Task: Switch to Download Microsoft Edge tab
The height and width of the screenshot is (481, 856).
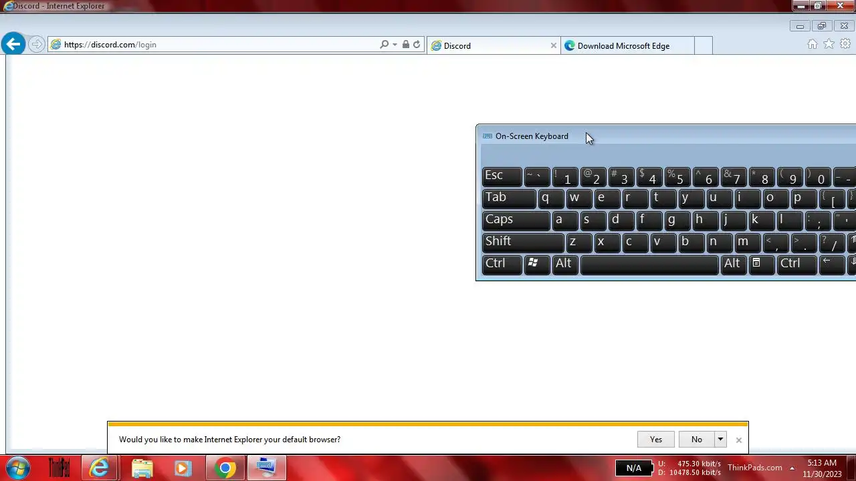Action: pyautogui.click(x=627, y=45)
